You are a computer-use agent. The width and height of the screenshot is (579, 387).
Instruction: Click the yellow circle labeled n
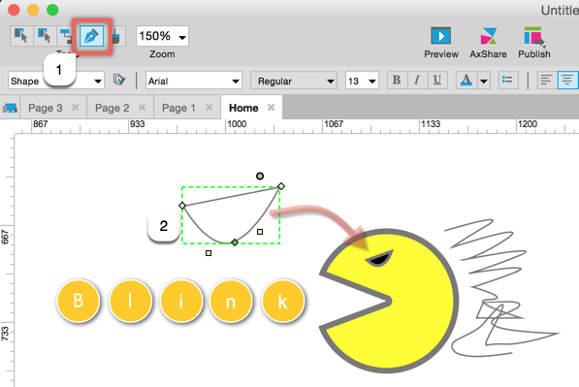click(x=231, y=301)
